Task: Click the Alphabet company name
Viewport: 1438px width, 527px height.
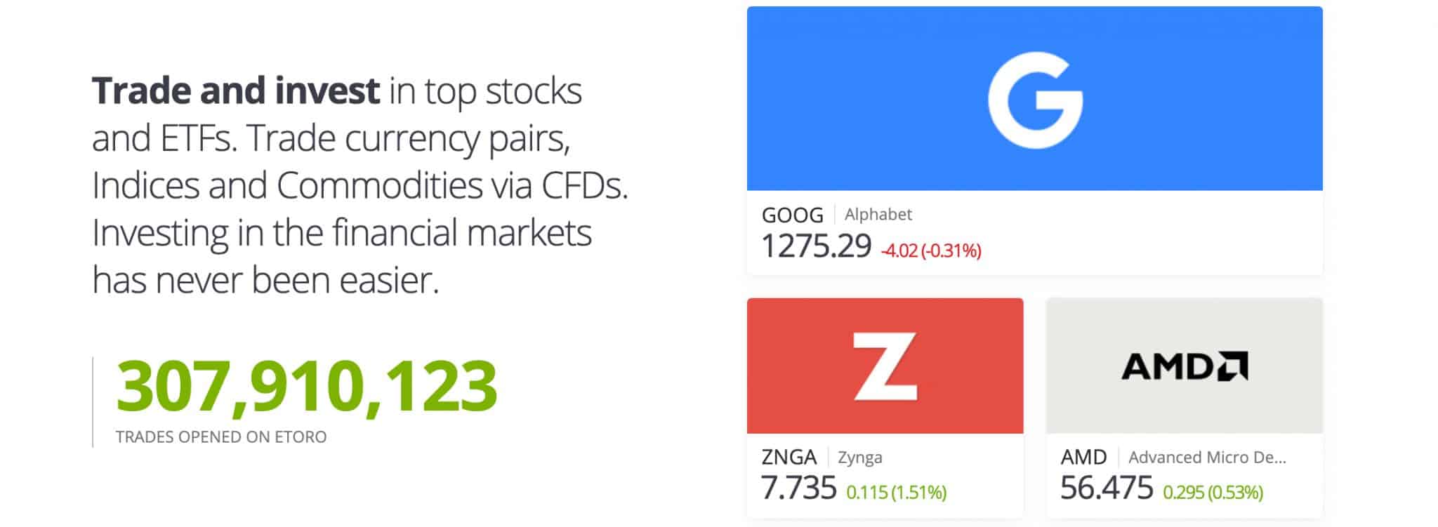Action: pyautogui.click(x=878, y=215)
